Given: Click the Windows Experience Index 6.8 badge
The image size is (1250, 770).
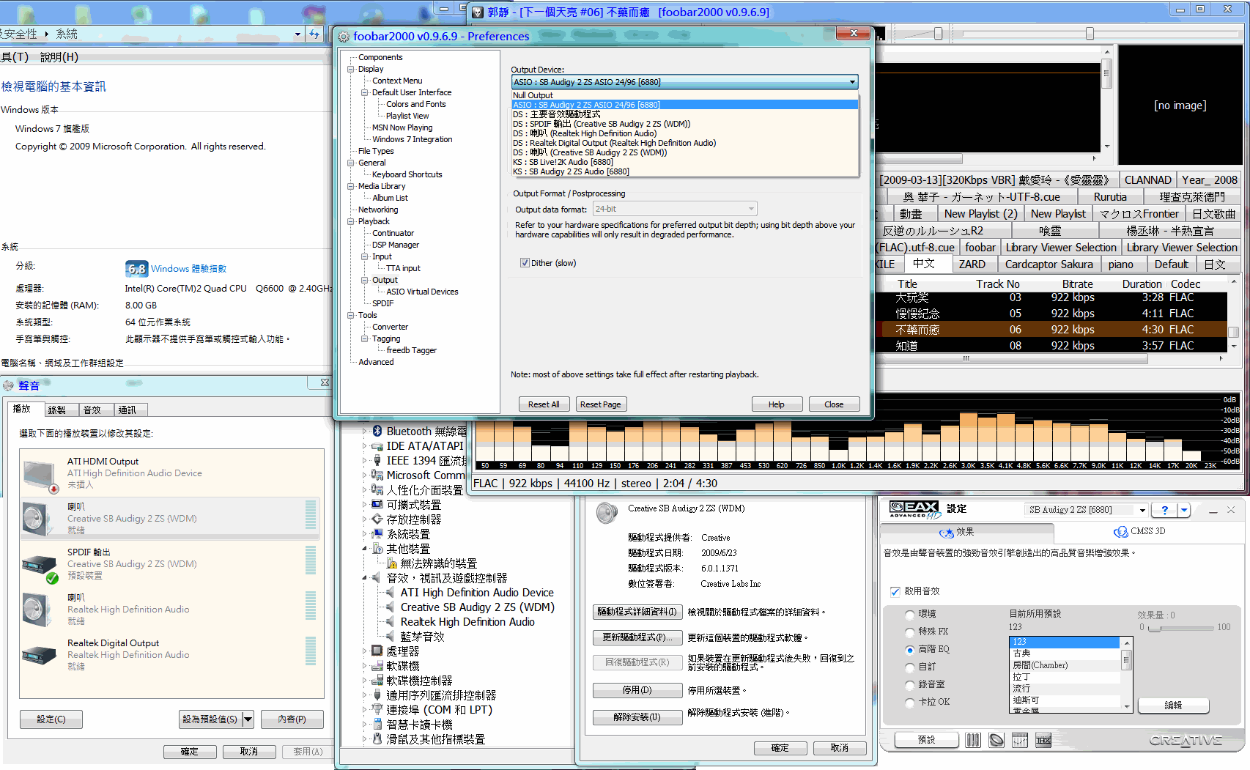Looking at the screenshot, I should tap(136, 269).
